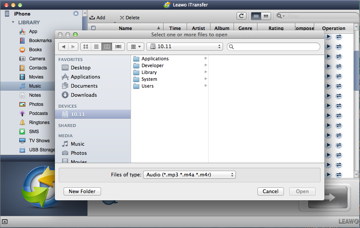The height and width of the screenshot is (228, 360).
Task: Click the eject icon beside iPhone
Action: tap(76, 14)
